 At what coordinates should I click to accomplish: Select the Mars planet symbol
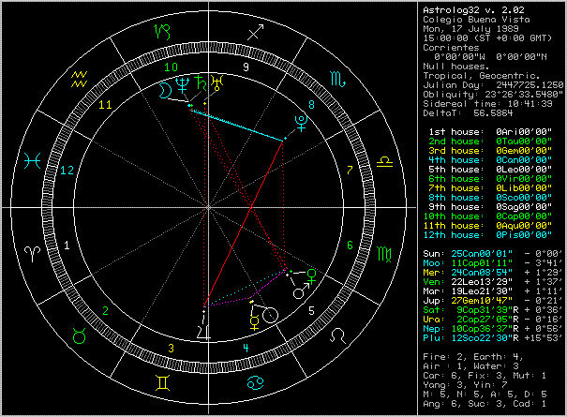tap(301, 291)
